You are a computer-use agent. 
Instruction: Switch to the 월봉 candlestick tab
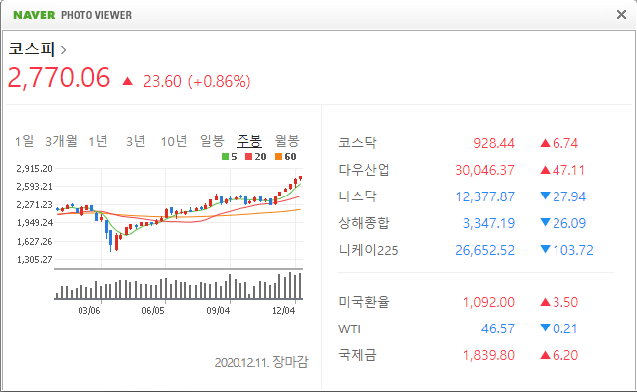pos(287,141)
